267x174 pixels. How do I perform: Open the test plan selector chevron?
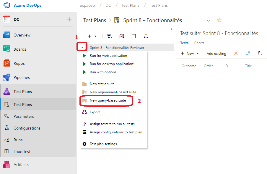pyautogui.click(x=209, y=21)
